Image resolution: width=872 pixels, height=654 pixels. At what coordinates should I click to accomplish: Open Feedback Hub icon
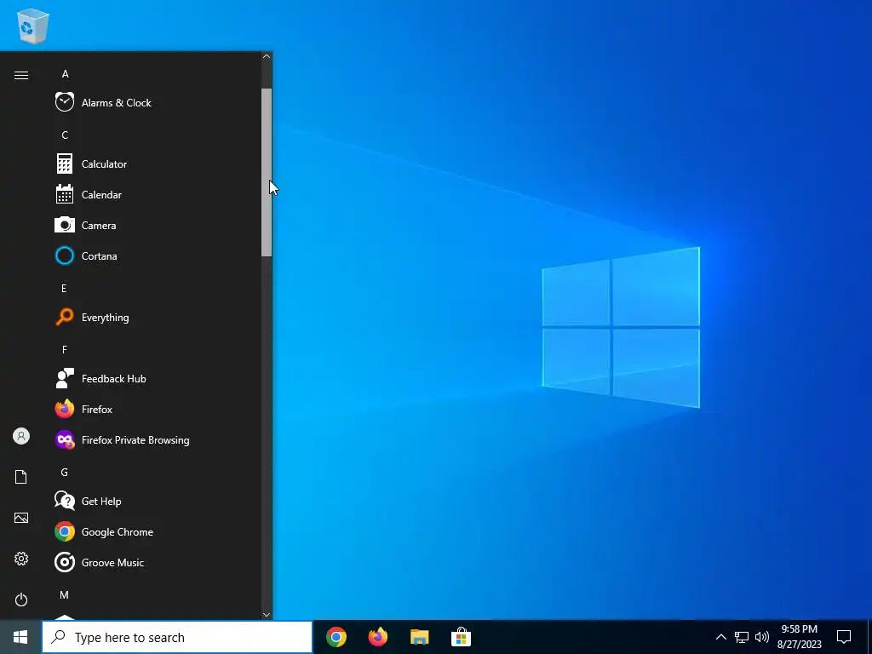pos(65,379)
